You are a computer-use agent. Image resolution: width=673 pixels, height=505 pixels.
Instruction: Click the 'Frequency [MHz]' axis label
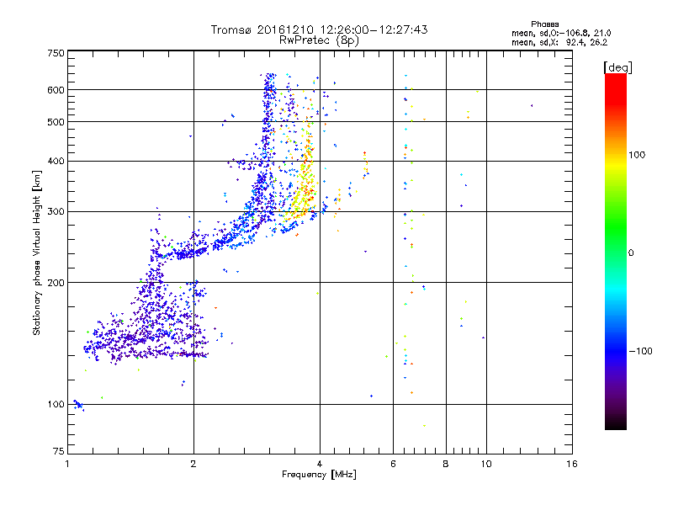[x=319, y=475]
